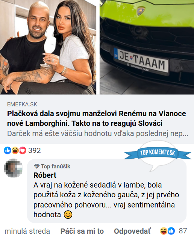The height and width of the screenshot is (236, 194).
Task: Click the EMEFKA.SK source label
Action: click(x=22, y=104)
